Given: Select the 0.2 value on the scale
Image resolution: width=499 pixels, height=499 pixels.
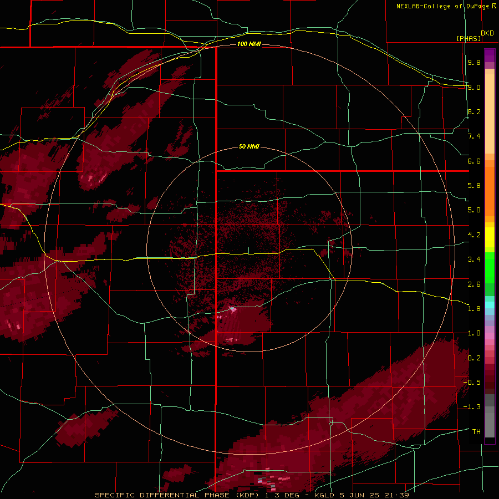Looking at the screenshot, I should point(474,358).
